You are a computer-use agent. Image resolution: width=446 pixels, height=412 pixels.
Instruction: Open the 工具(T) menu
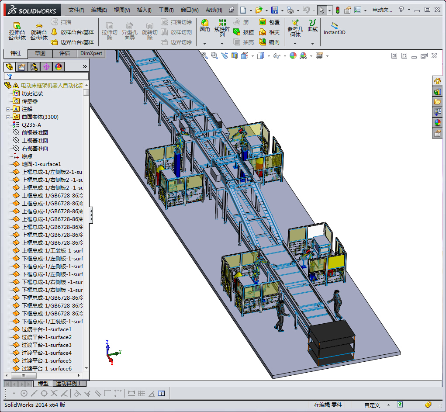(166, 10)
